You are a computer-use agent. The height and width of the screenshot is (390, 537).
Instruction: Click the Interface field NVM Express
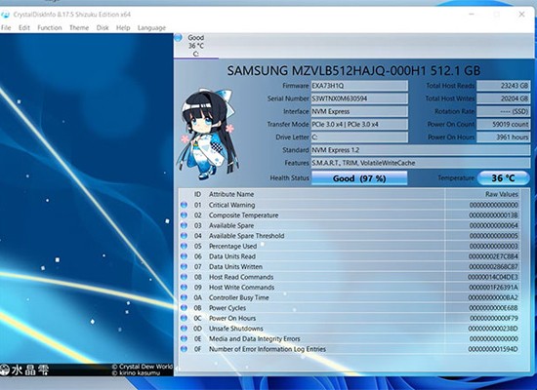(359, 111)
